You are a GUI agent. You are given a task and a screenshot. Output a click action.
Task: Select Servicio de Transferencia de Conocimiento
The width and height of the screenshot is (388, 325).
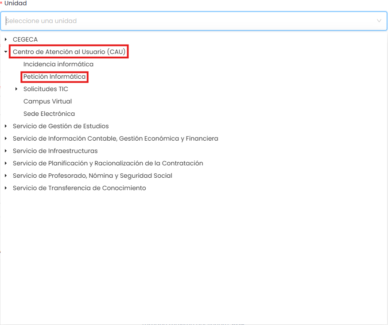coord(79,188)
